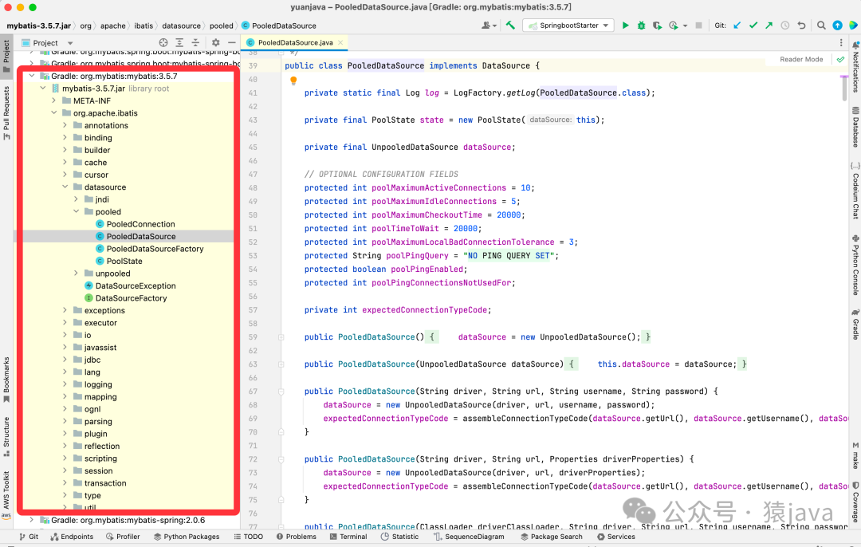Hide the Project tool window
The height and width of the screenshot is (547, 861).
click(232, 42)
